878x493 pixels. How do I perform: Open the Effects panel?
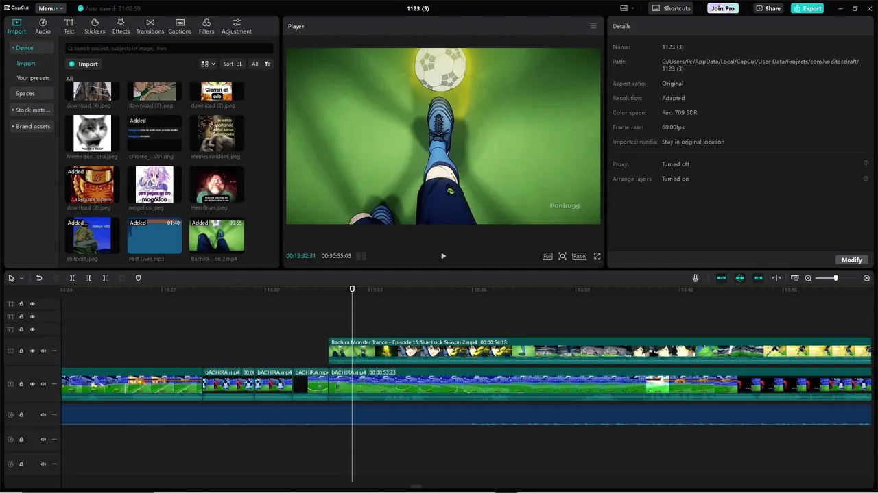click(121, 26)
